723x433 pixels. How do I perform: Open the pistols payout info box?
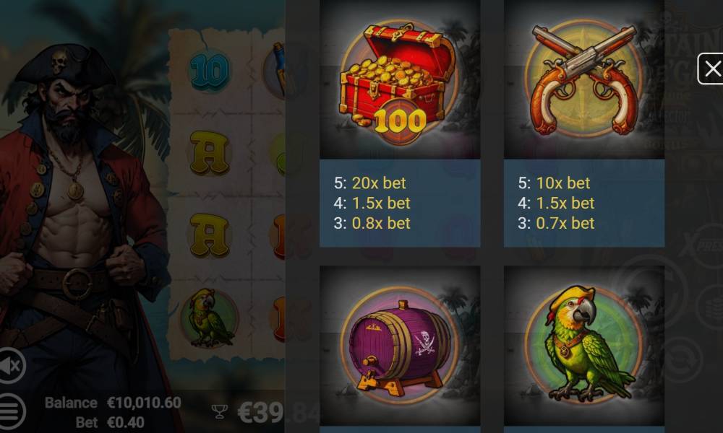(x=584, y=204)
